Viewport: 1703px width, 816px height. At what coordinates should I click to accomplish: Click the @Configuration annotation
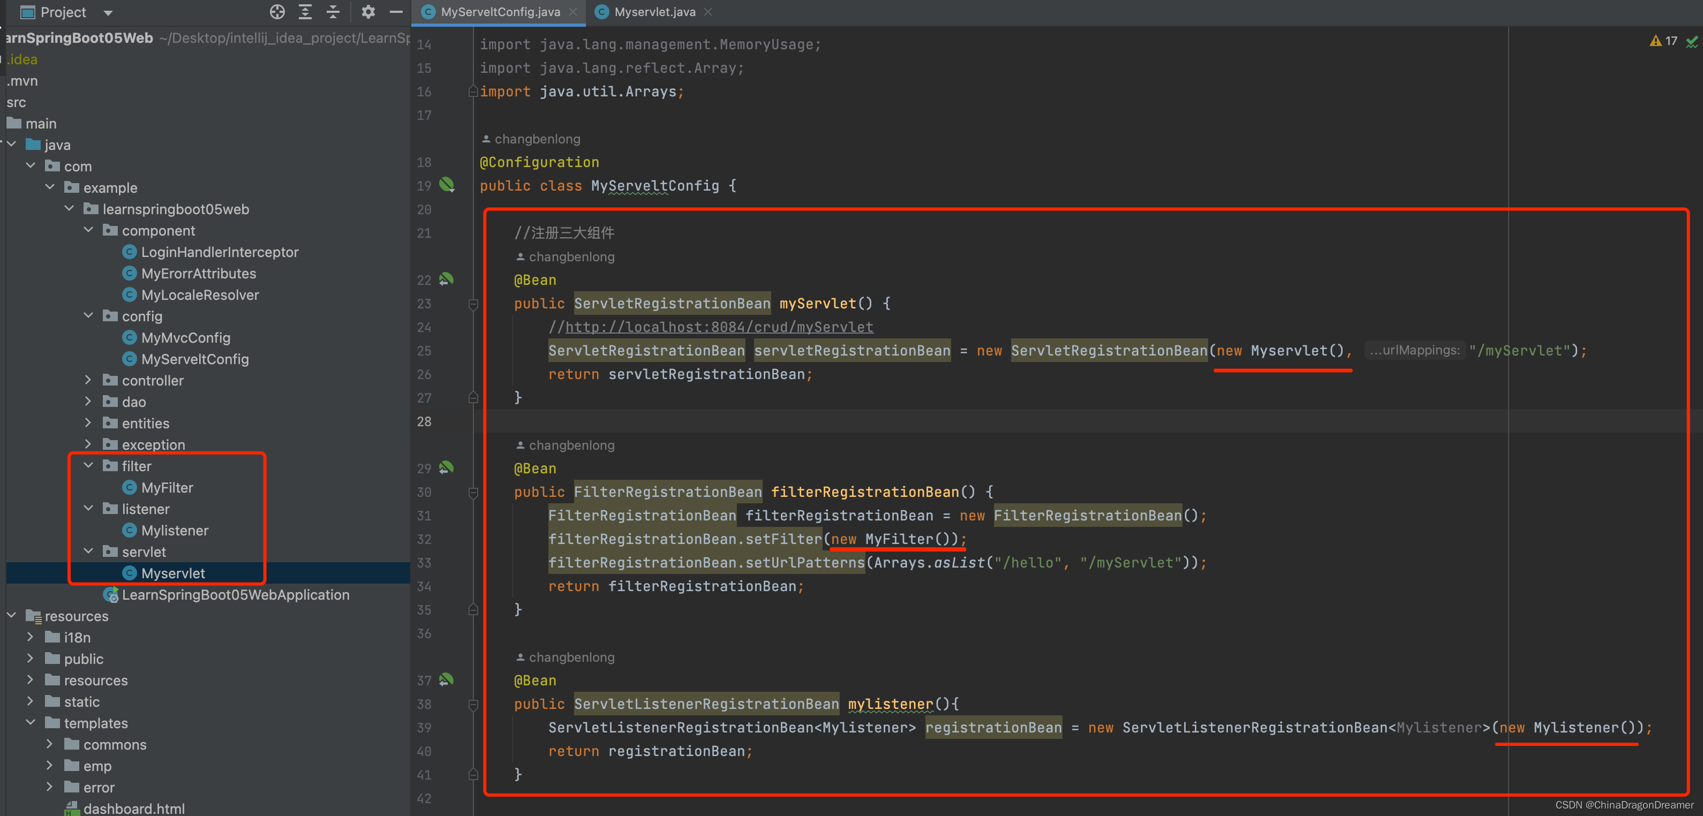(539, 162)
